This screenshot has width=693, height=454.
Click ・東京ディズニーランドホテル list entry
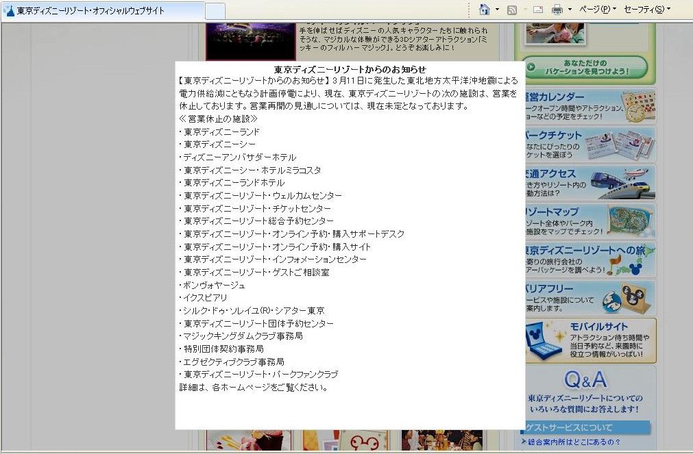(x=232, y=183)
